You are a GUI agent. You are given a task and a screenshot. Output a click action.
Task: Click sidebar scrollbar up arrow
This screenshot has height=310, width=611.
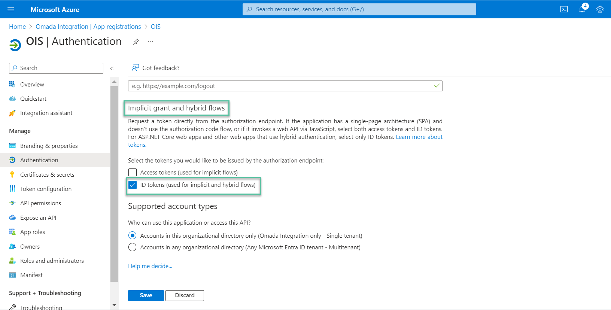tap(114, 81)
